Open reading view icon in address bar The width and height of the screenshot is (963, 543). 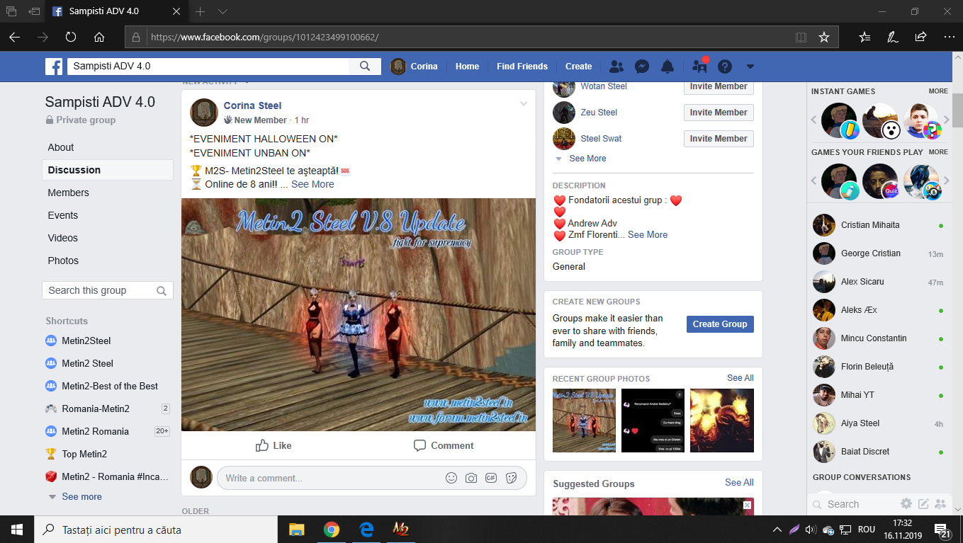point(801,37)
